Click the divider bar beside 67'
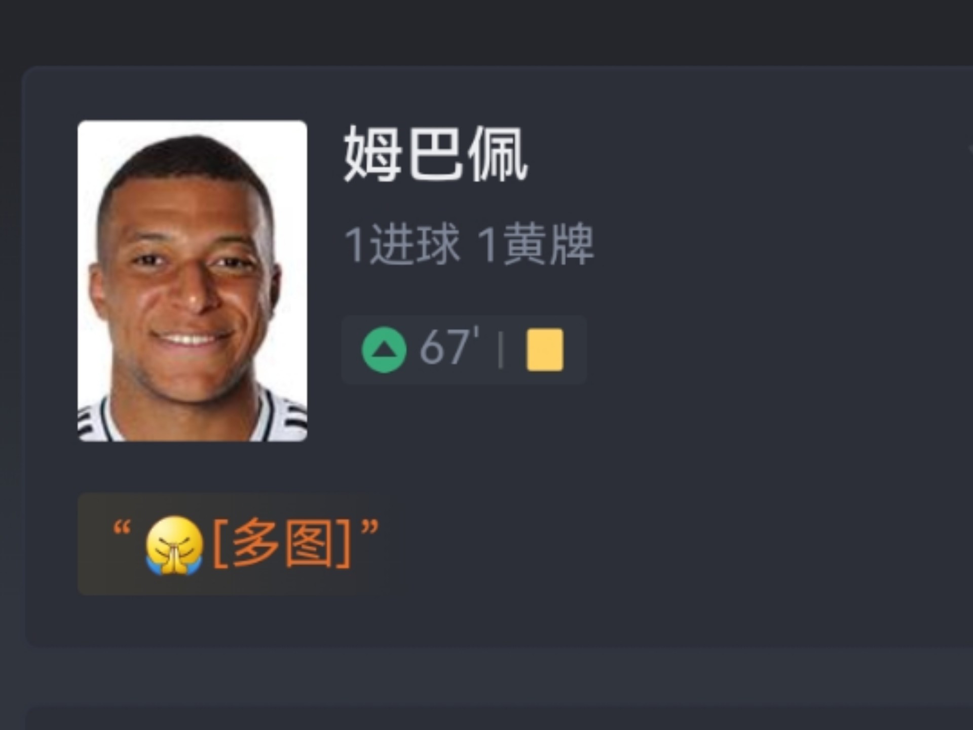Screen dimensions: 973x730 pyautogui.click(x=501, y=350)
